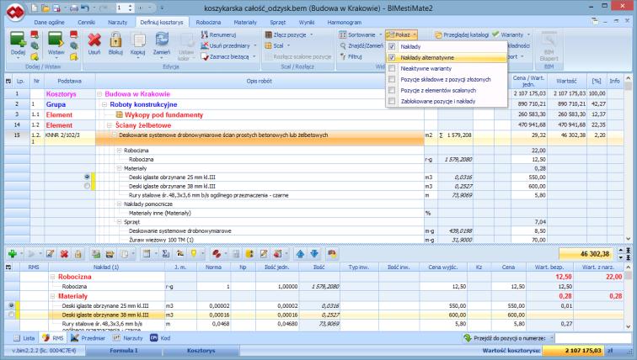Click the Kosztorys status bar button

pos(201,350)
